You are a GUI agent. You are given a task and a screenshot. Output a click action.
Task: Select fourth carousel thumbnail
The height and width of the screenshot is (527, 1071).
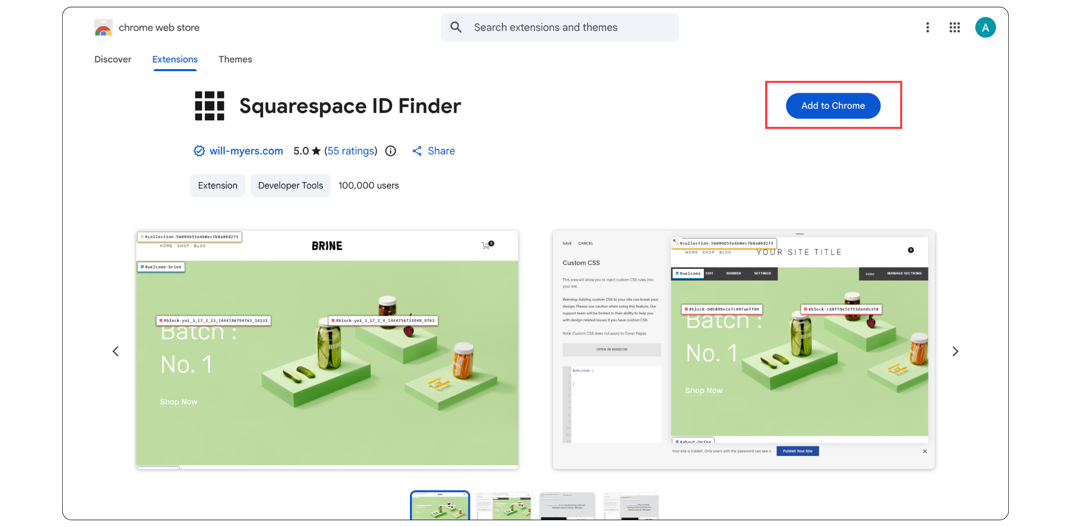coord(631,506)
